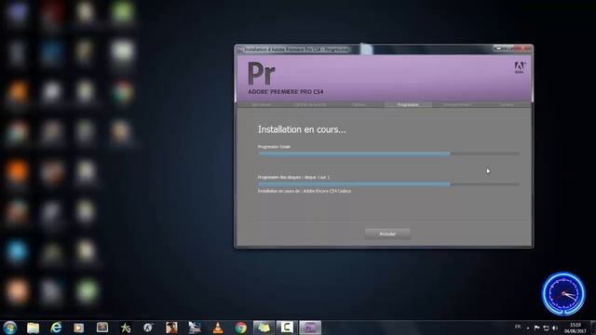Open Google Chrome from the taskbar

[x=240, y=328]
